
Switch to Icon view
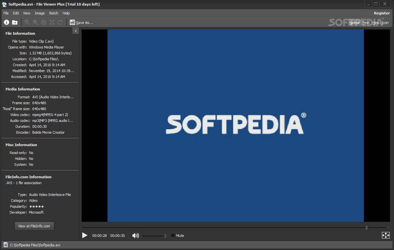click(385, 23)
